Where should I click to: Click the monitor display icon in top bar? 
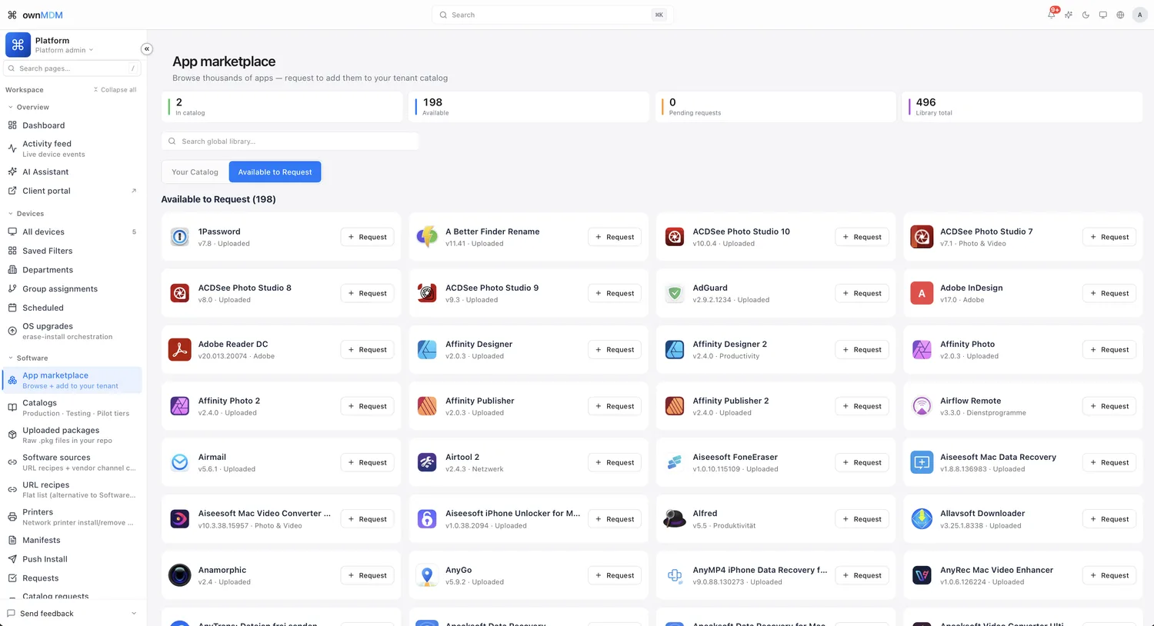[x=1102, y=15]
